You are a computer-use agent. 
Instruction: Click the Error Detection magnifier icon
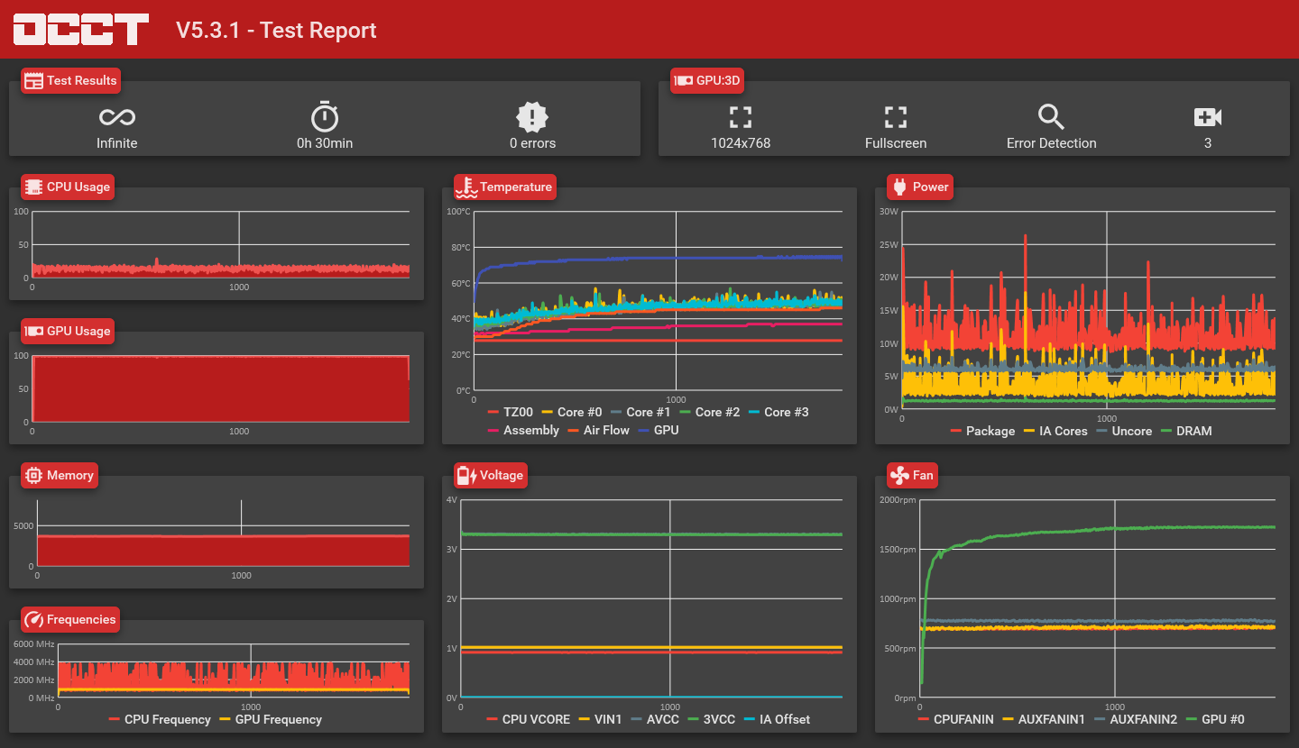point(1051,117)
